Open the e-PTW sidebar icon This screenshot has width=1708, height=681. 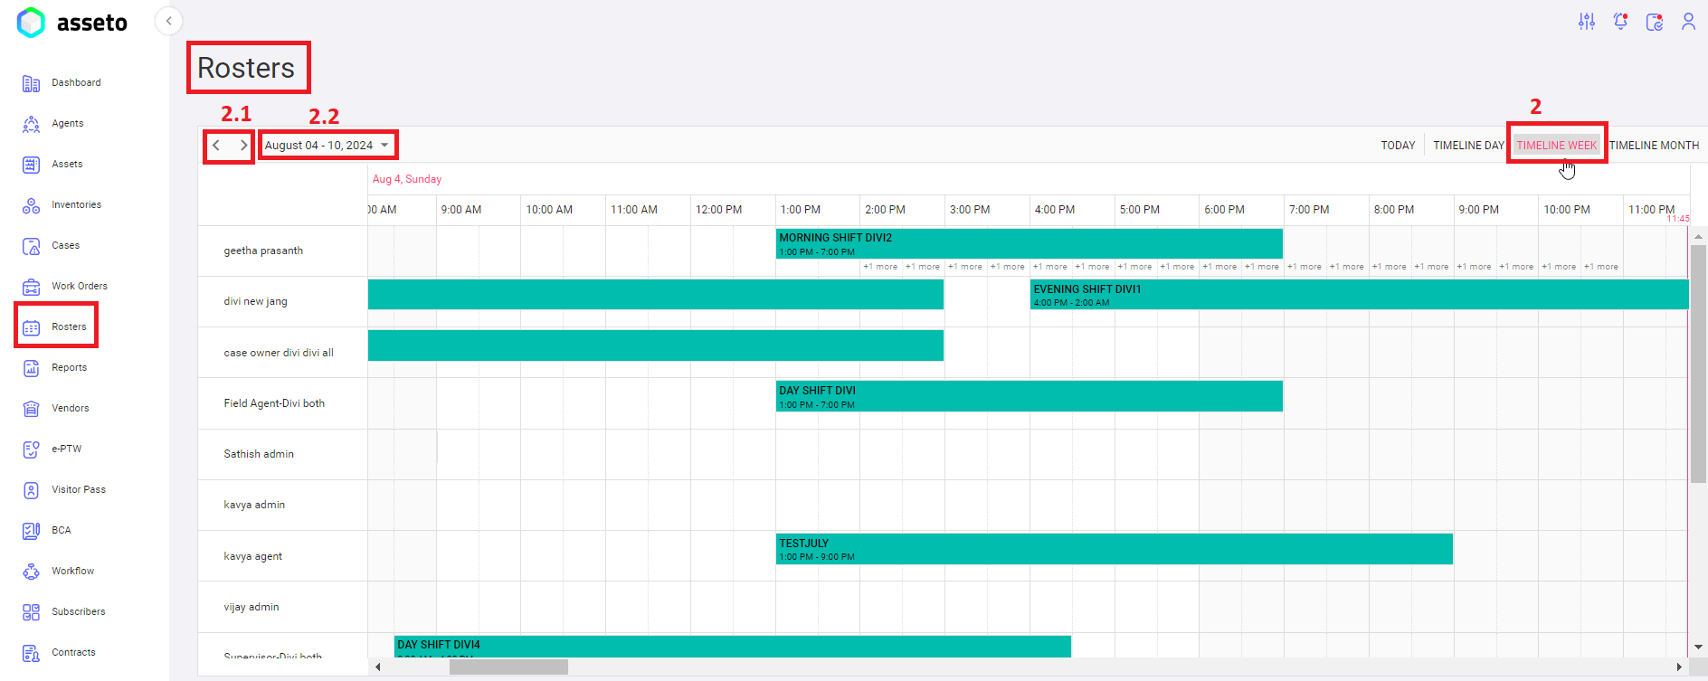coord(31,449)
